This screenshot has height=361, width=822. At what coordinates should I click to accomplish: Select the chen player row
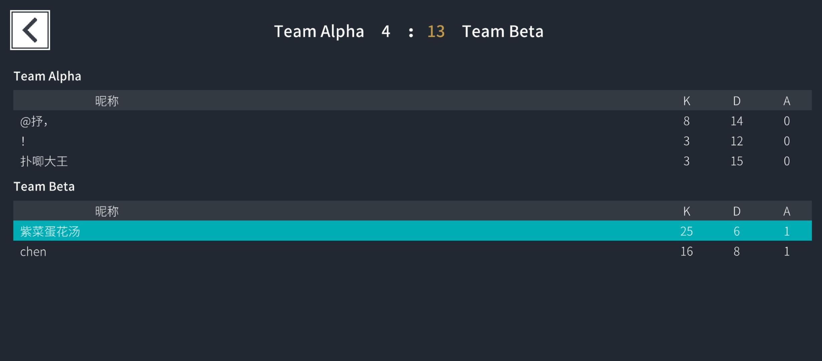(412, 251)
